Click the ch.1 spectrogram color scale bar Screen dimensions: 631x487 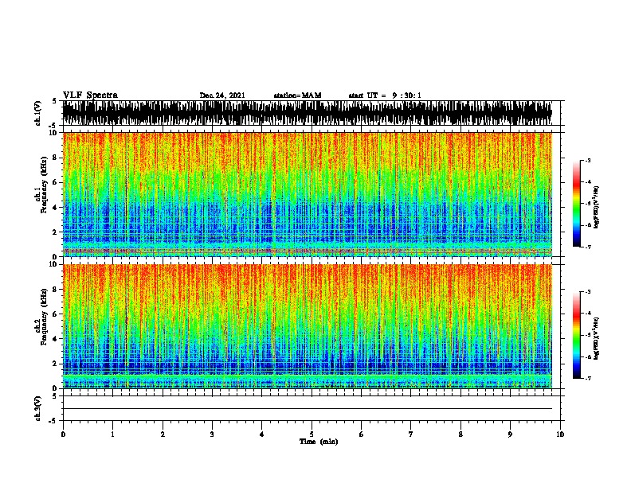pyautogui.click(x=577, y=204)
